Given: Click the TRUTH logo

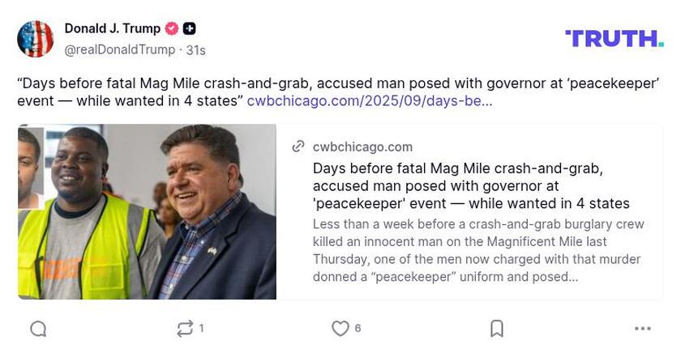Looking at the screenshot, I should [x=614, y=38].
